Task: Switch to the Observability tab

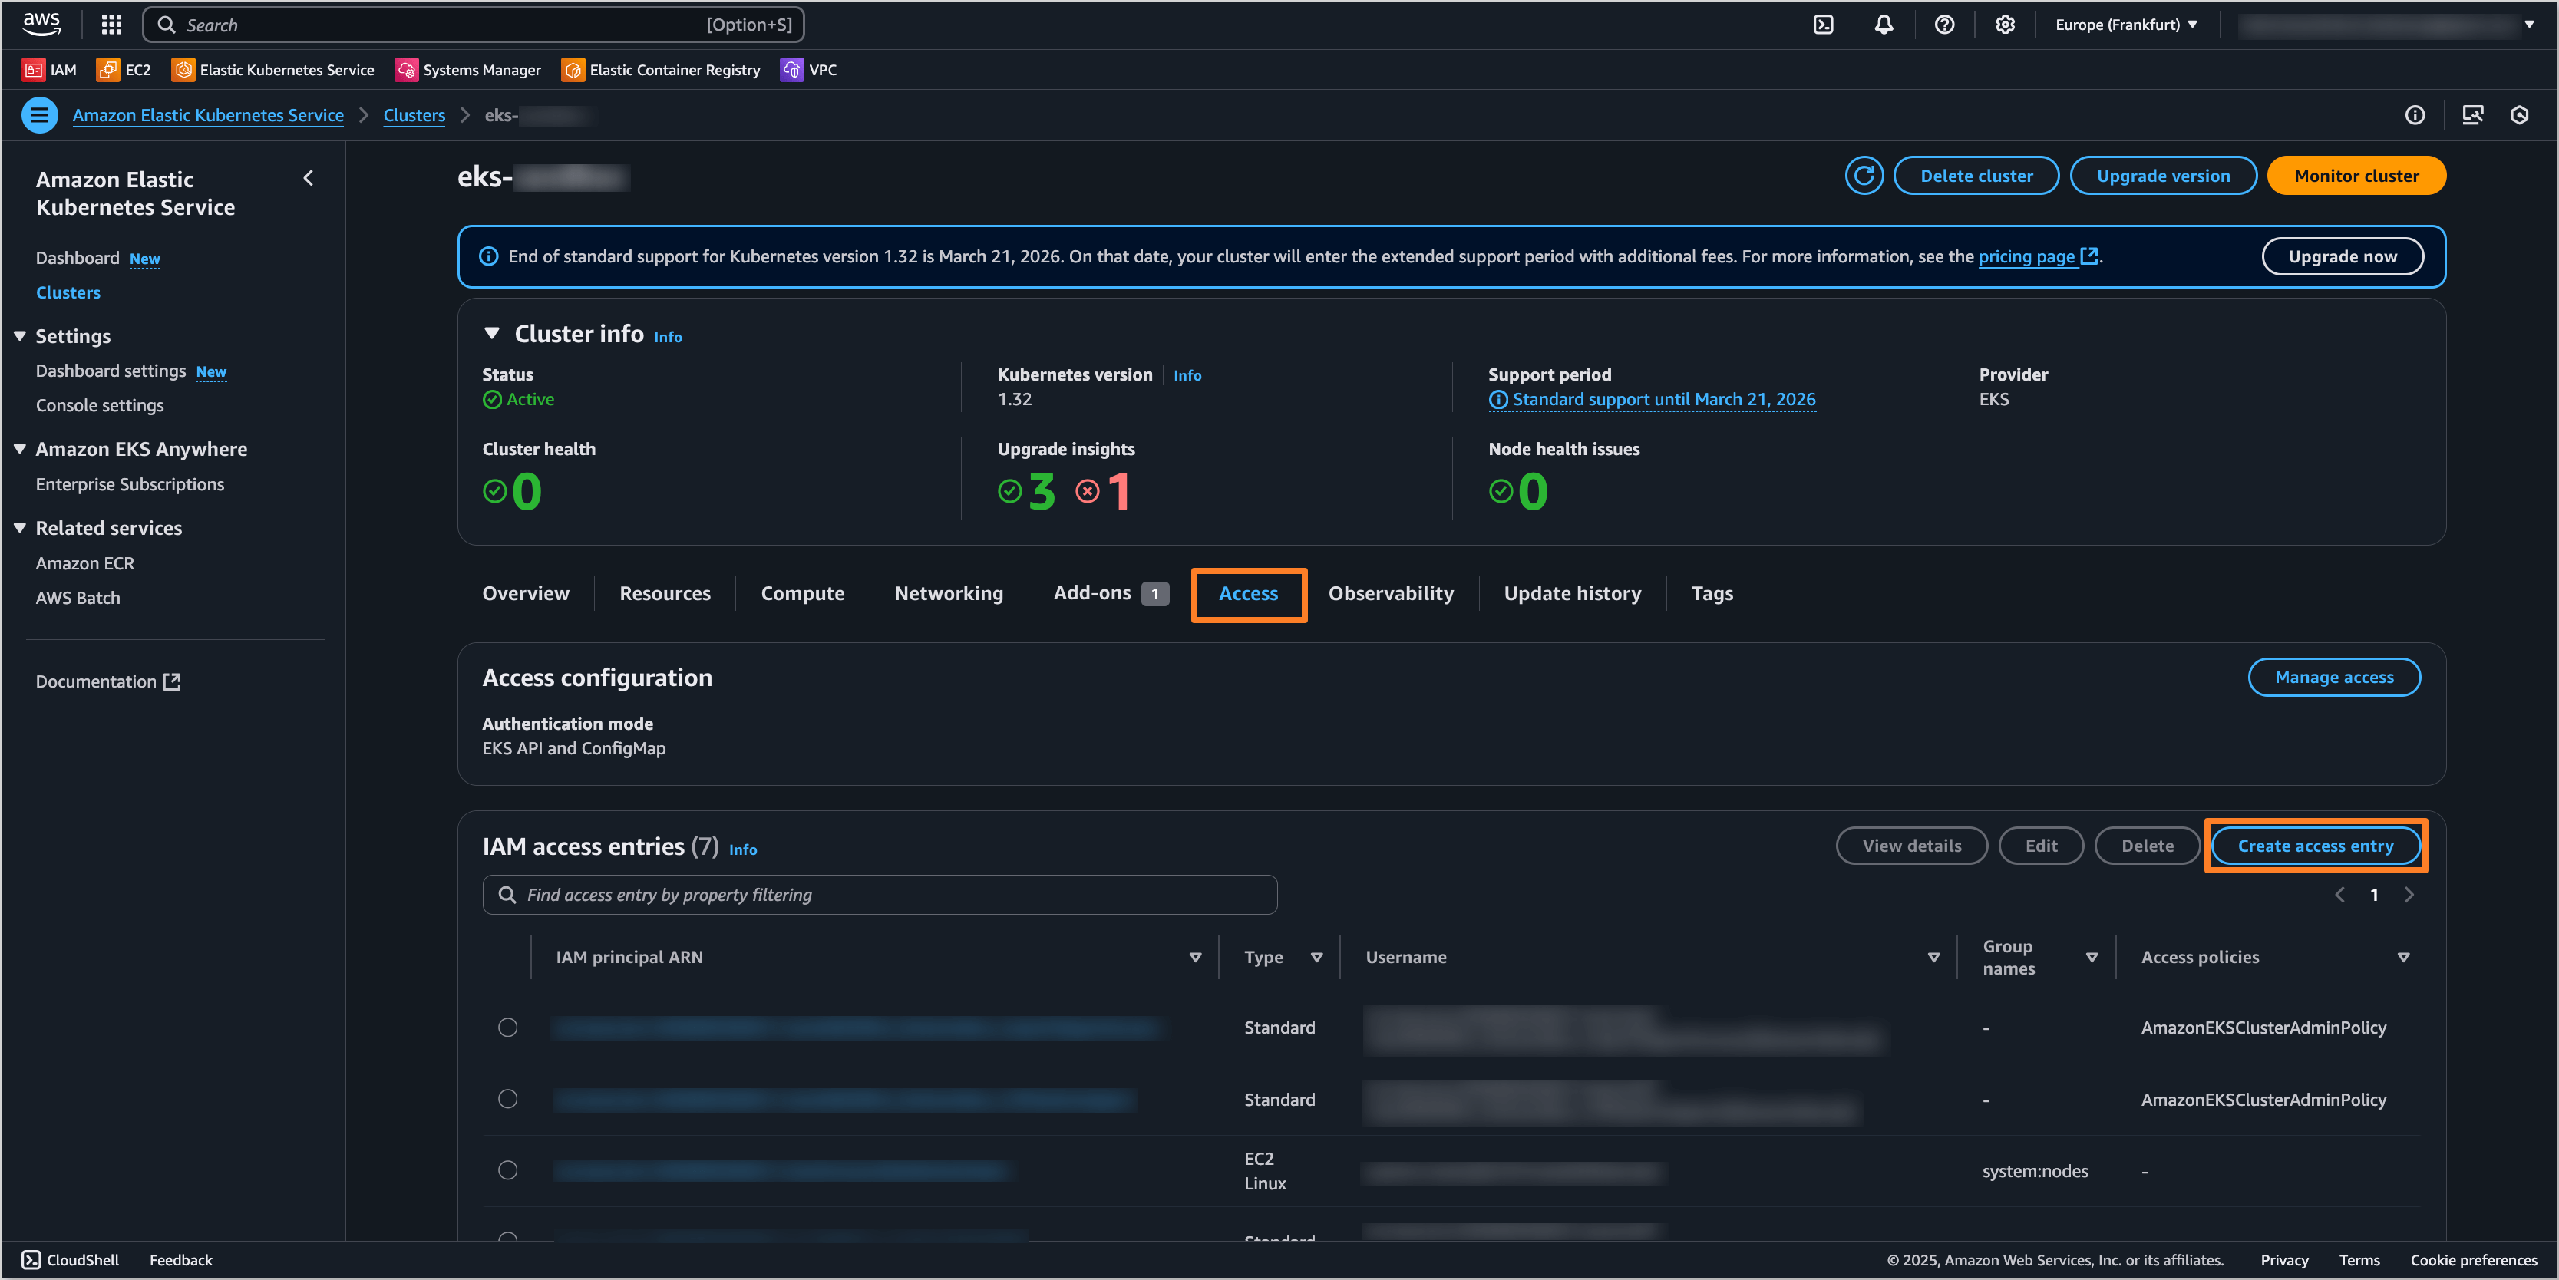Action: point(1391,594)
